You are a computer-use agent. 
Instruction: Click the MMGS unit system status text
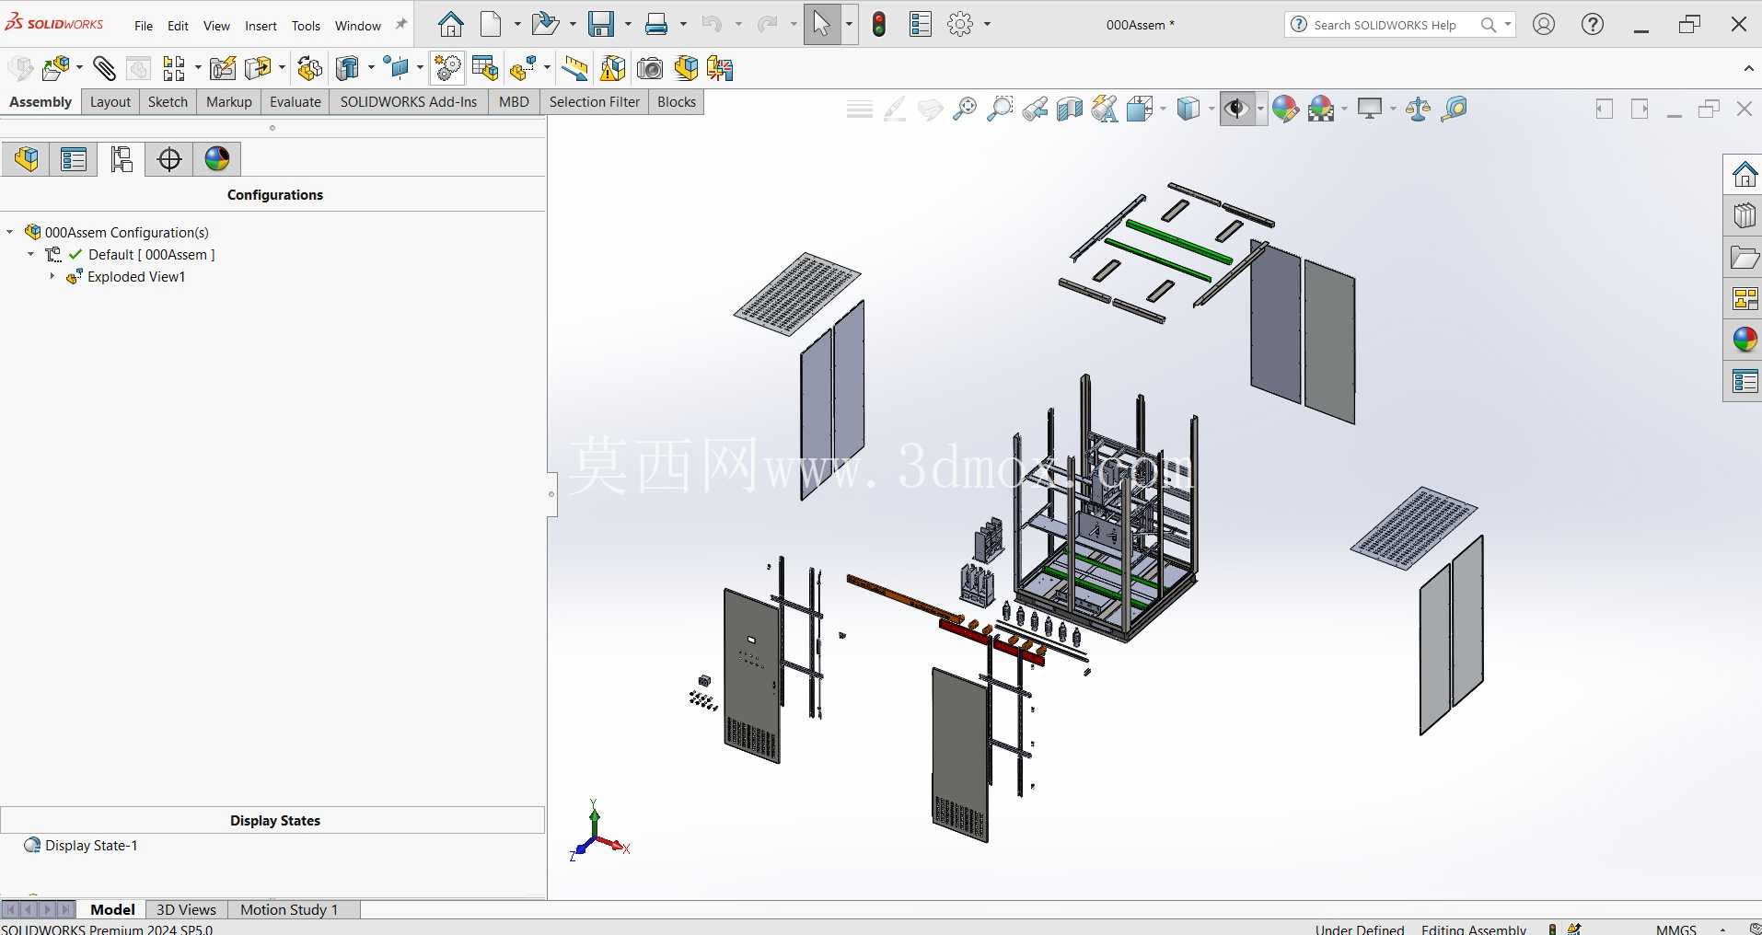pyautogui.click(x=1675, y=929)
